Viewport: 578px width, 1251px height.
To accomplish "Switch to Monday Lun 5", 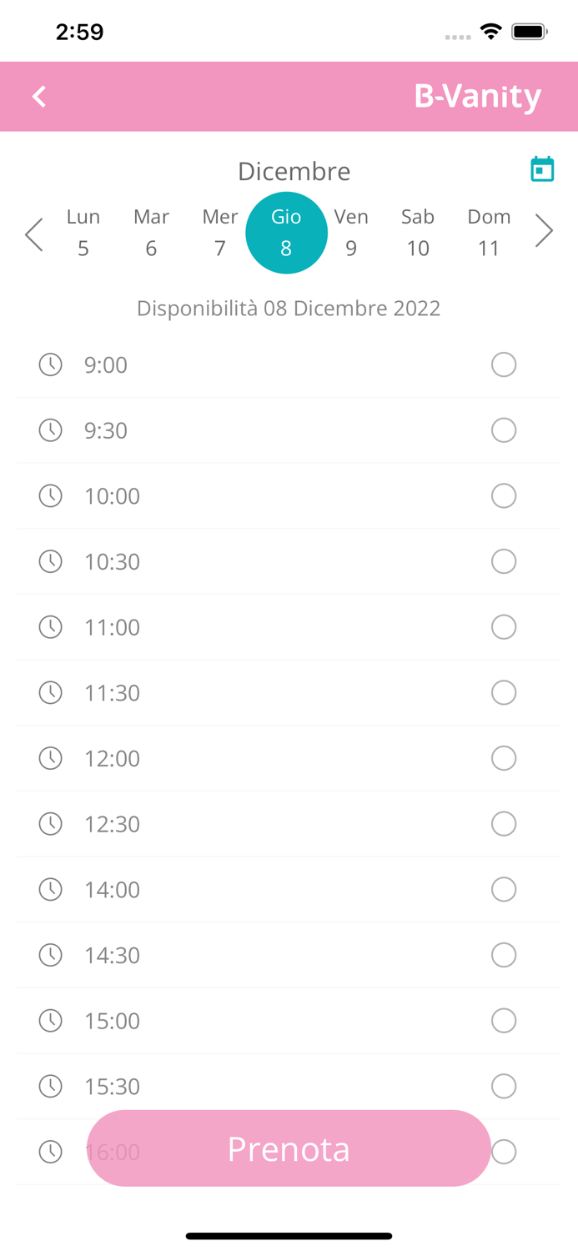I will pyautogui.click(x=83, y=233).
